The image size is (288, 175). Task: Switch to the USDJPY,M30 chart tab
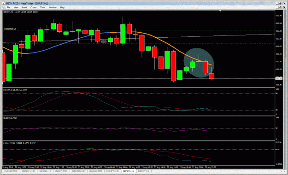(x=61, y=171)
